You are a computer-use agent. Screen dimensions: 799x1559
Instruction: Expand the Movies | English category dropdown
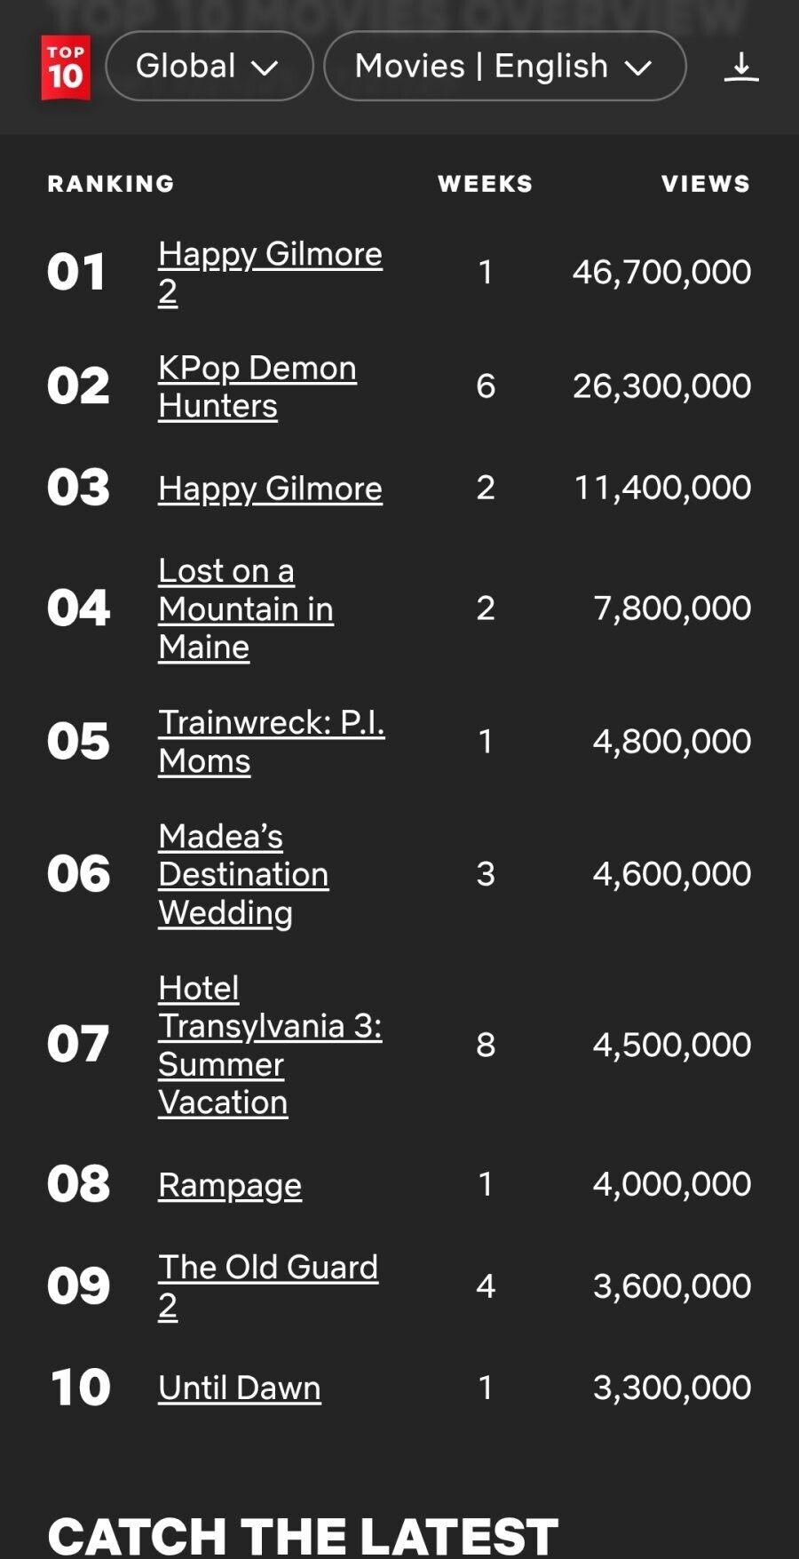pyautogui.click(x=504, y=67)
